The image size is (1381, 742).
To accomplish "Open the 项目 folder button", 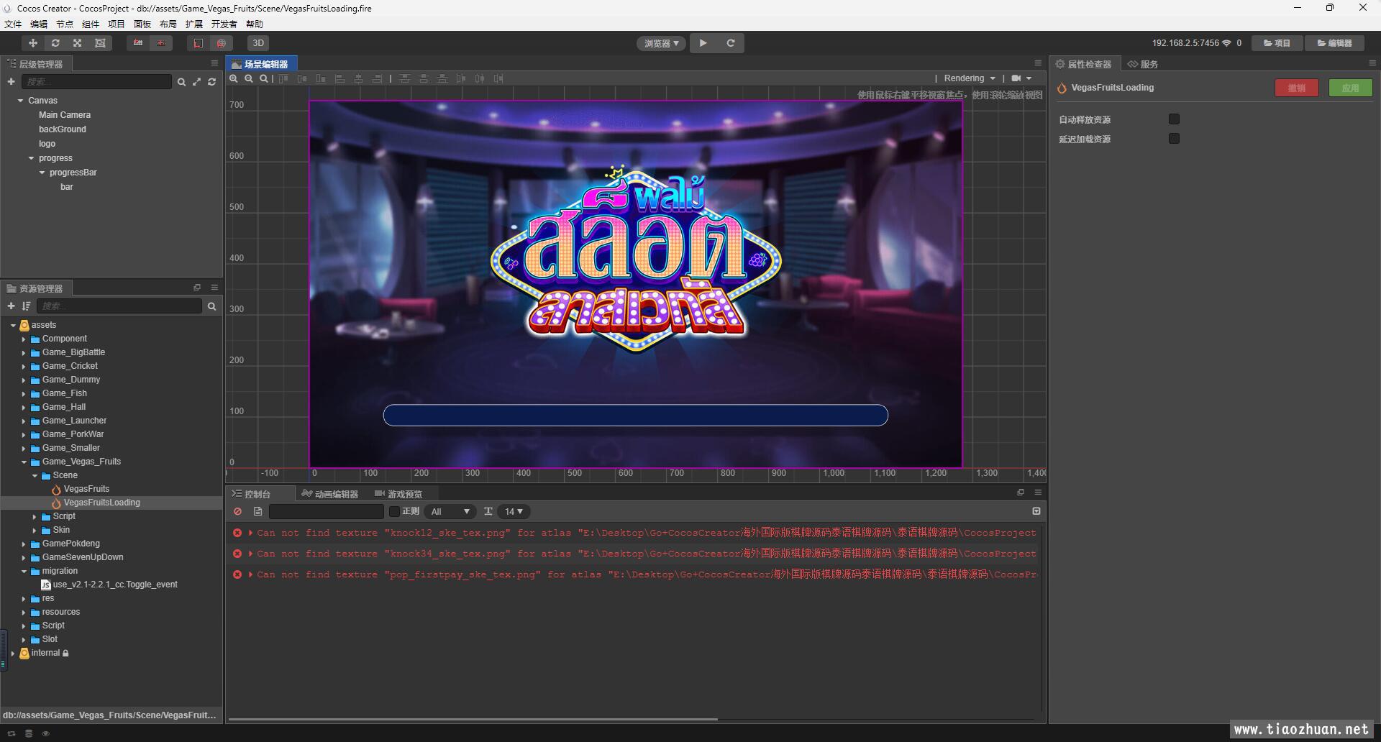I will click(1277, 43).
